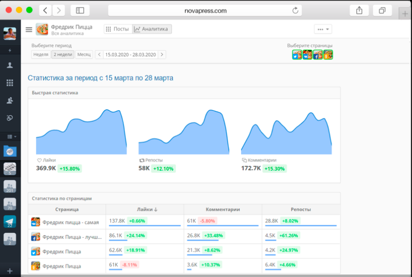Click the 4.5K +61.26% reposts cell
This screenshot has width=412, height=277.
[x=301, y=237]
